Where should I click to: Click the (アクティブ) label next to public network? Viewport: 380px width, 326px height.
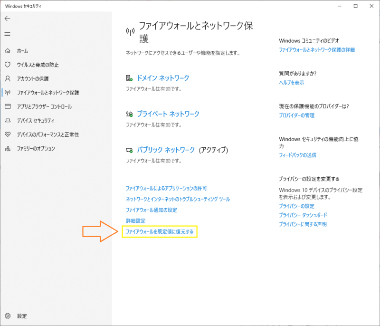click(x=213, y=150)
